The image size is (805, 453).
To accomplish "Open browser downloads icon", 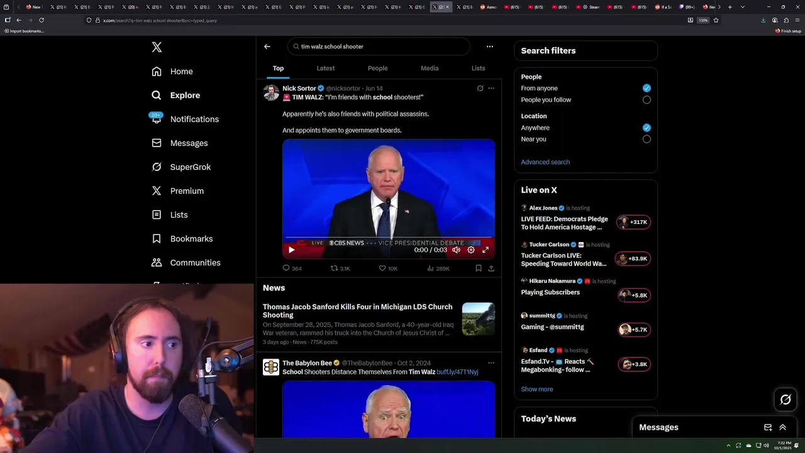I will coord(763,20).
